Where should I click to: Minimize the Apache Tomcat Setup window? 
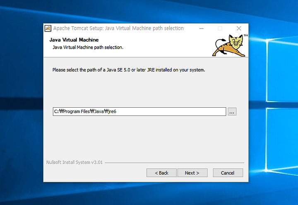click(202, 28)
